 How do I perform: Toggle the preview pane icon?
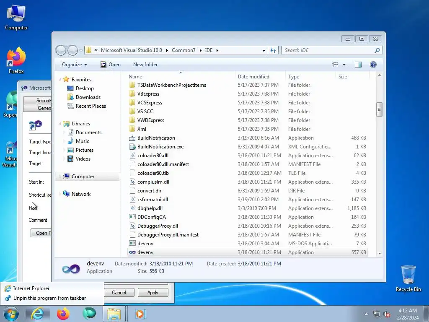(358, 64)
